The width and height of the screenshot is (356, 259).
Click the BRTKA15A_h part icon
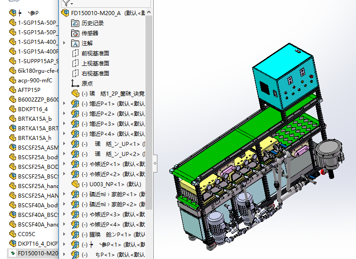click(13, 138)
